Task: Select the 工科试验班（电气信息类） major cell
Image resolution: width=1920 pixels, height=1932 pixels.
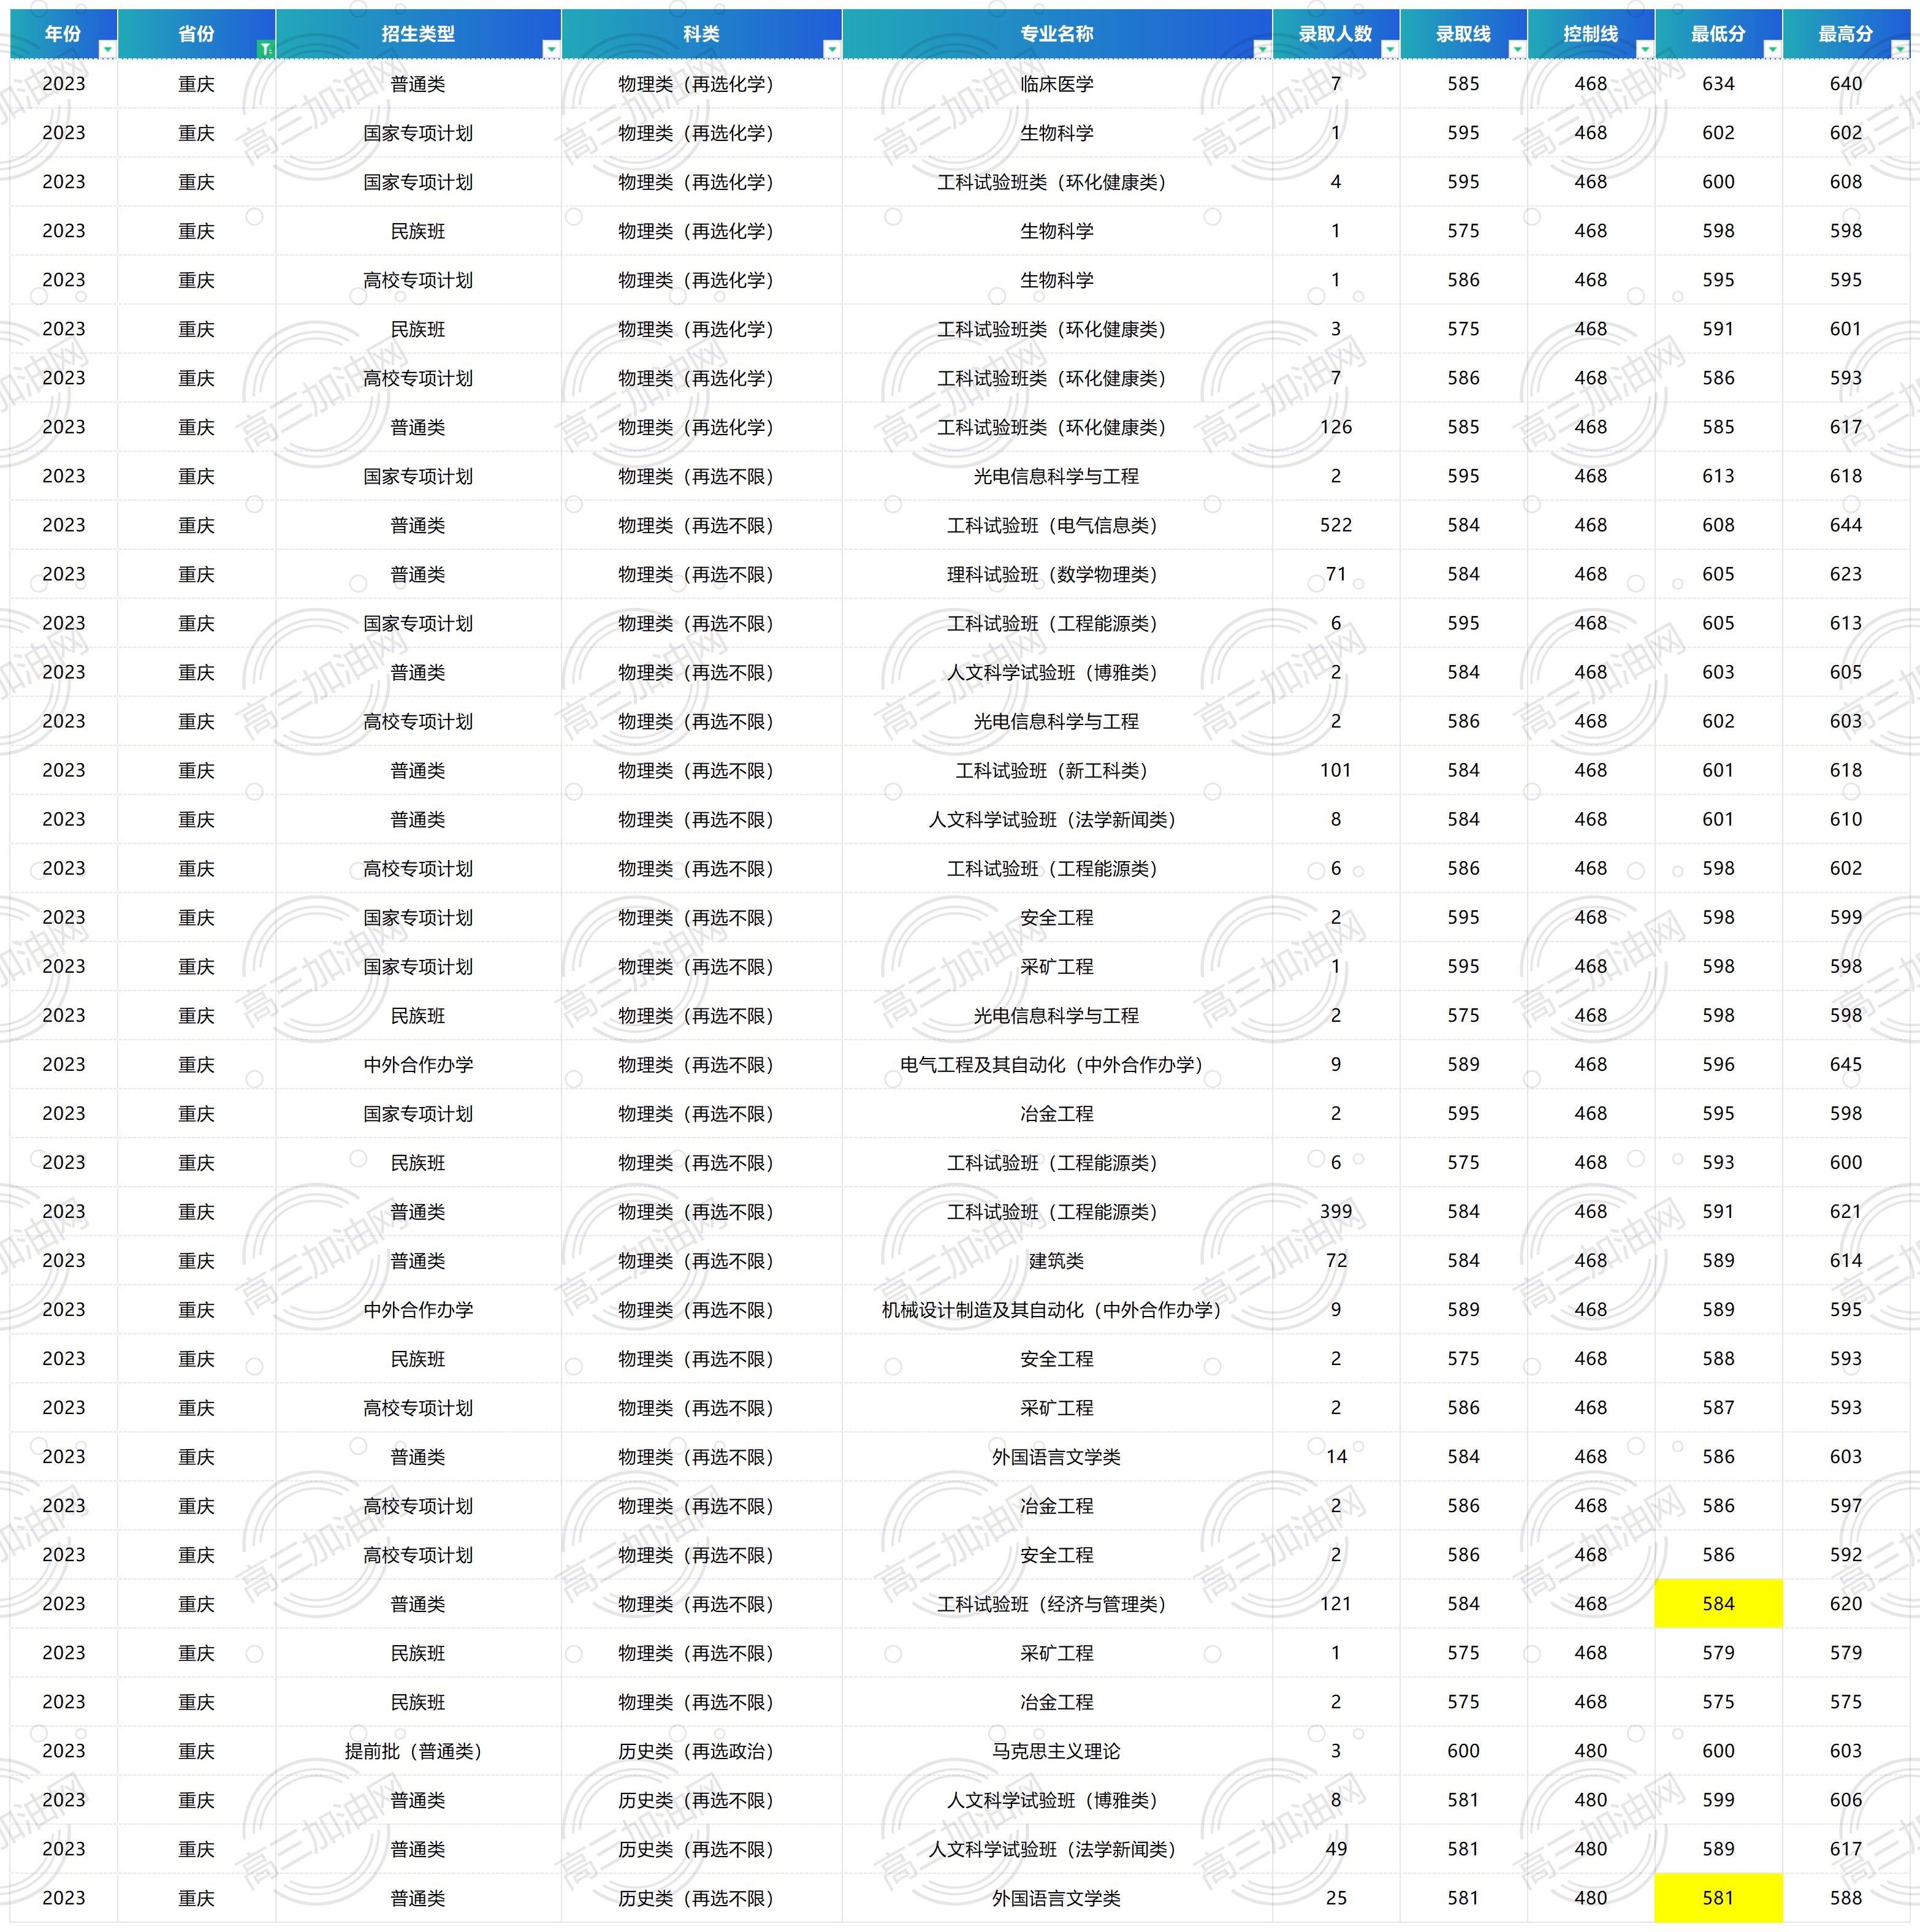Action: tap(1057, 525)
